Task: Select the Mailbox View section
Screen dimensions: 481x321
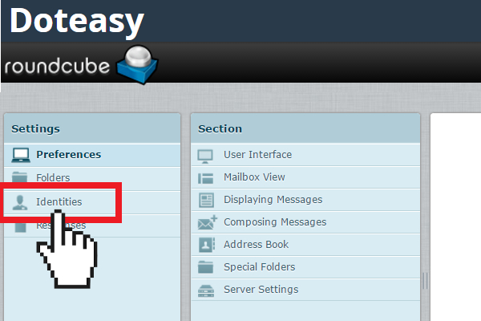Action: pyautogui.click(x=305, y=177)
